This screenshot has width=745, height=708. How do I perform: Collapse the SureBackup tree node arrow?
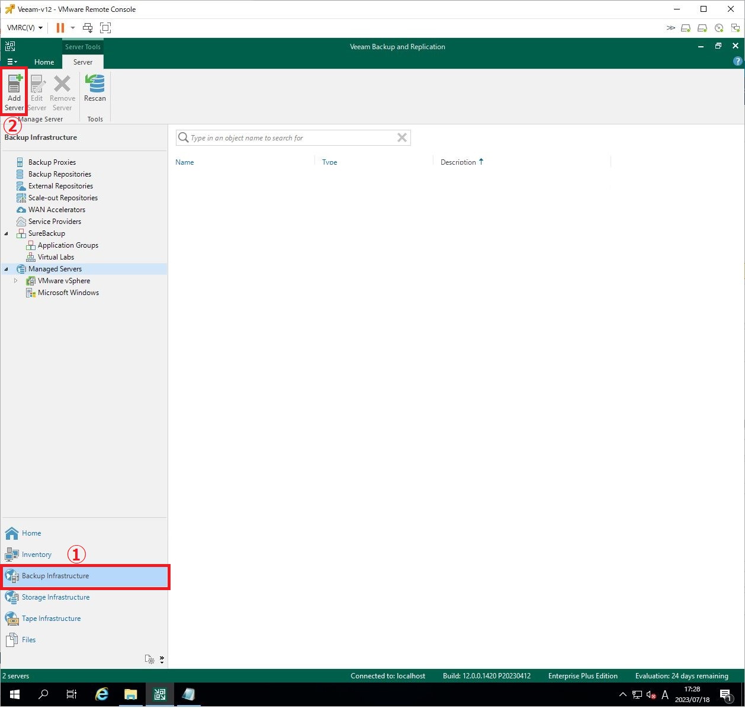coord(7,233)
